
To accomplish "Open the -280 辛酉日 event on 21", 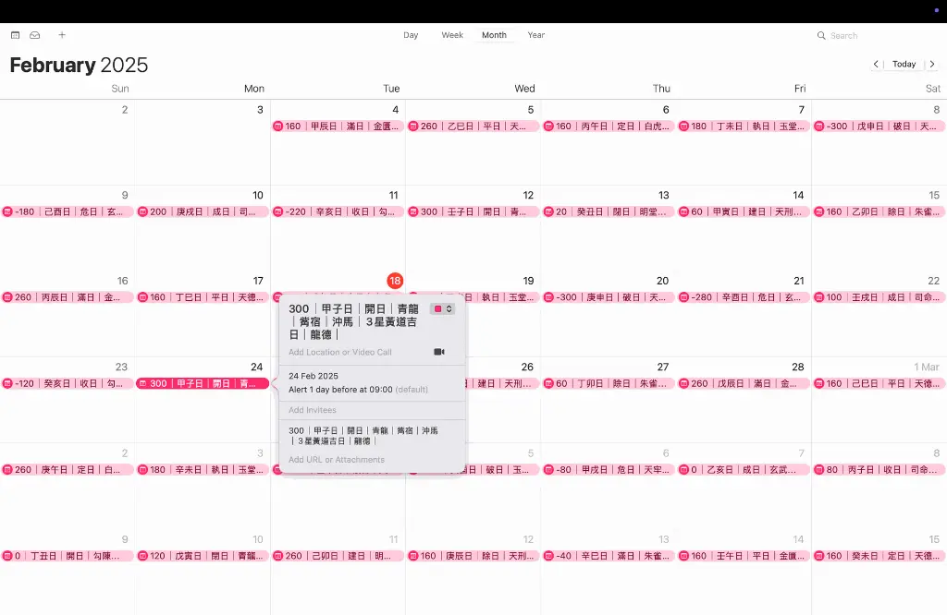I will [x=744, y=297].
